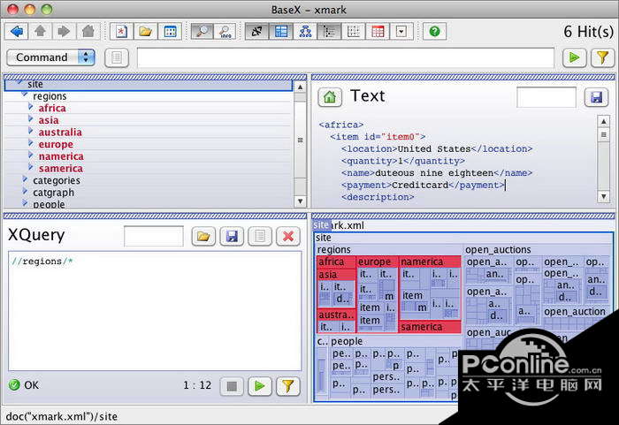Show recent queries list in XQuery panel
Image resolution: width=619 pixels, height=425 pixels.
[x=260, y=237]
